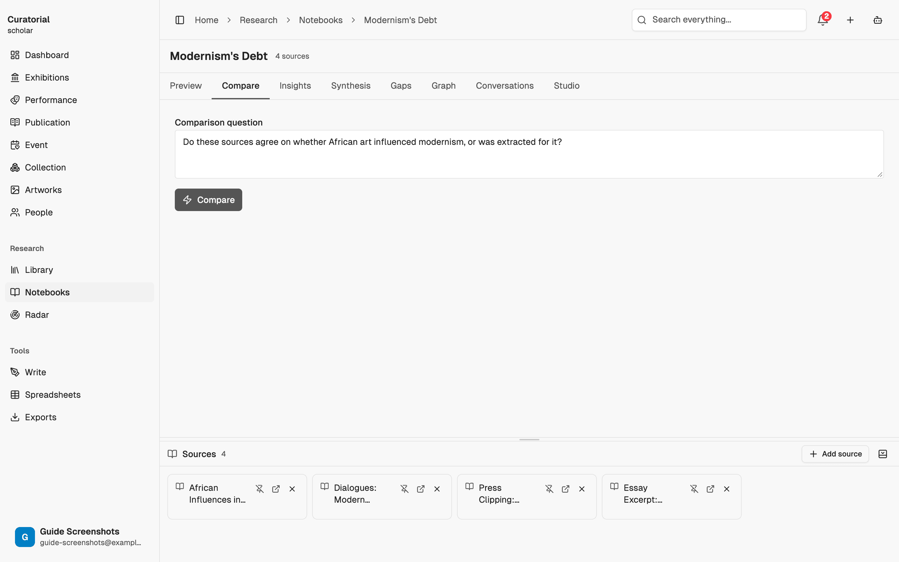Go to the Graph tab

click(x=444, y=86)
